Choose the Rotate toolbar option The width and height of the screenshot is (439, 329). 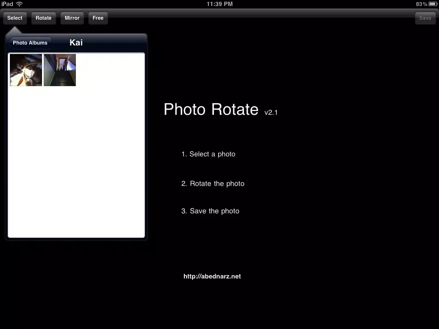[x=43, y=18]
